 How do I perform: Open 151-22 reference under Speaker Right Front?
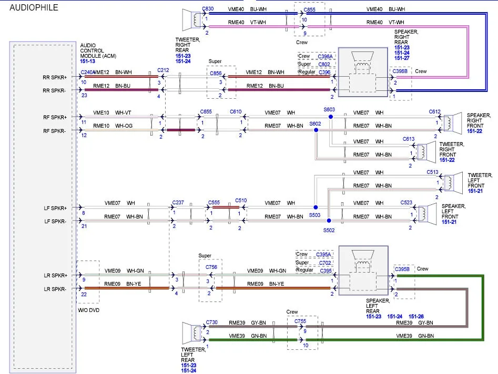(474, 131)
